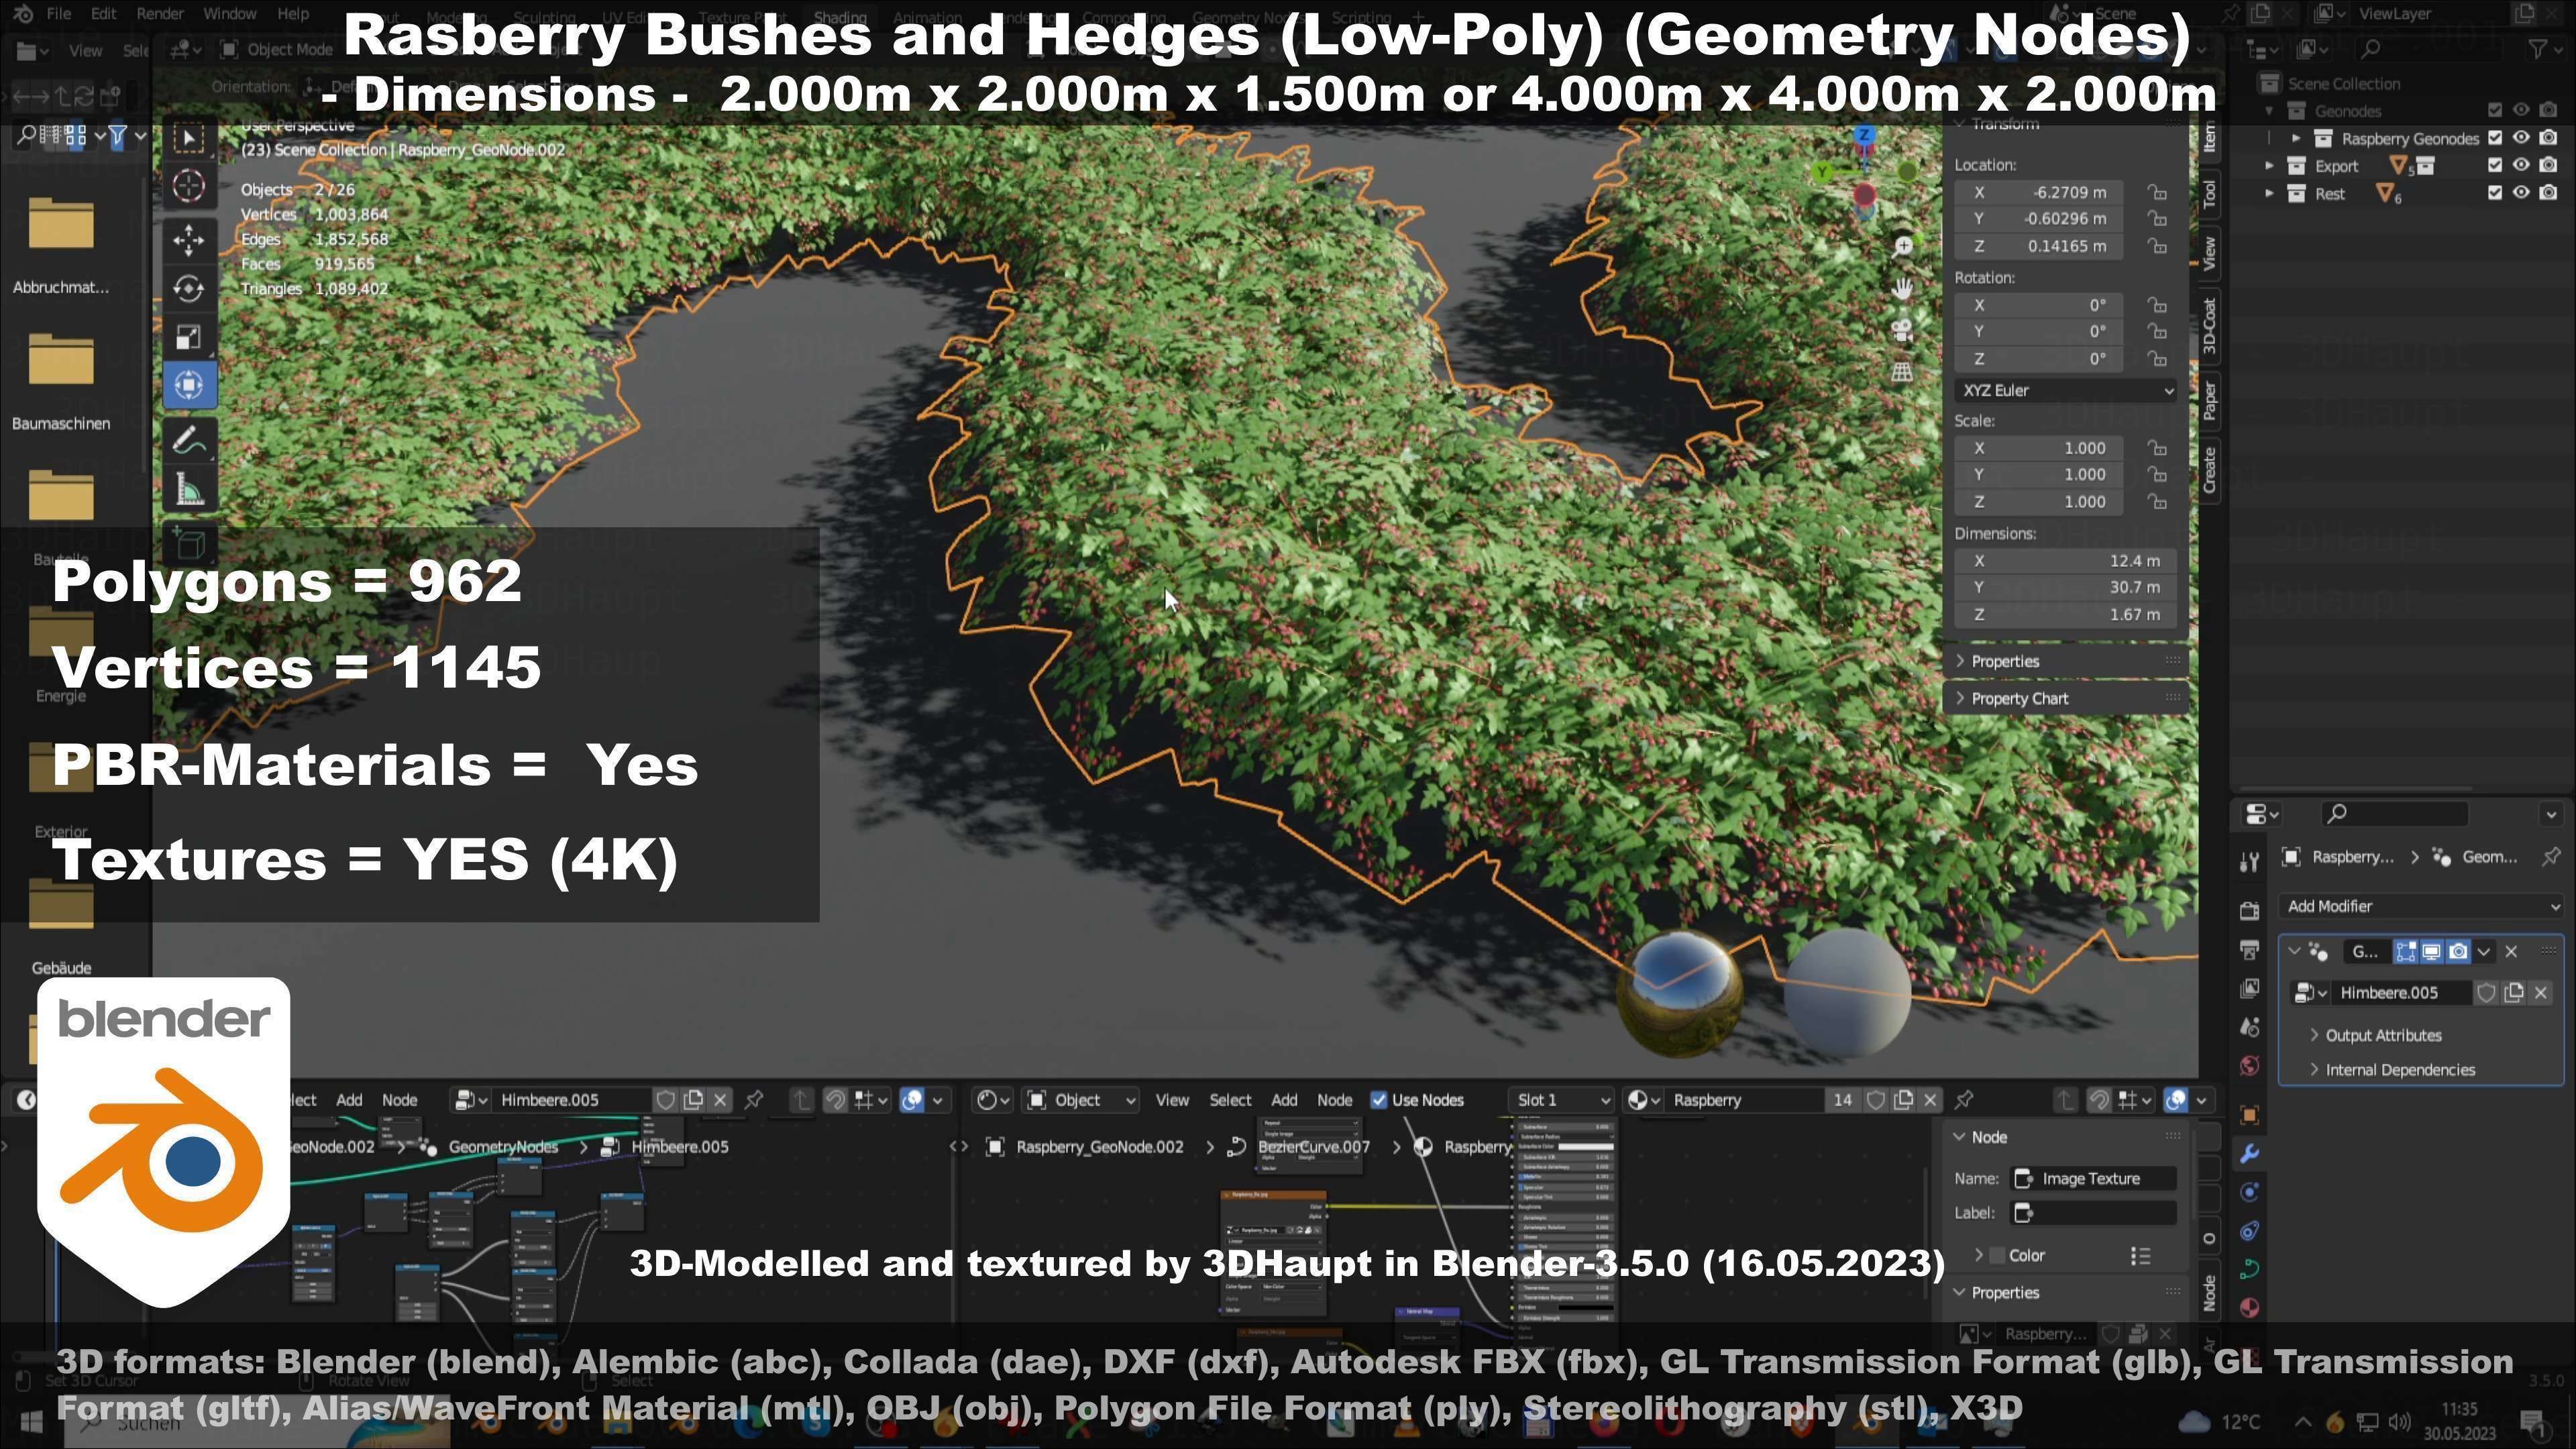Screen dimensions: 2576x1449
Task: Open the Render menu
Action: pos(159,14)
